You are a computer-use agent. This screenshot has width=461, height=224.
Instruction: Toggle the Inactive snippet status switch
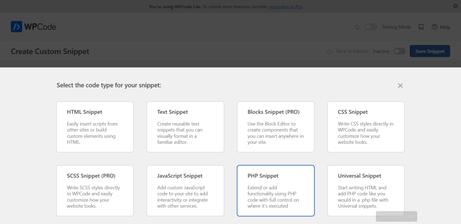point(400,51)
